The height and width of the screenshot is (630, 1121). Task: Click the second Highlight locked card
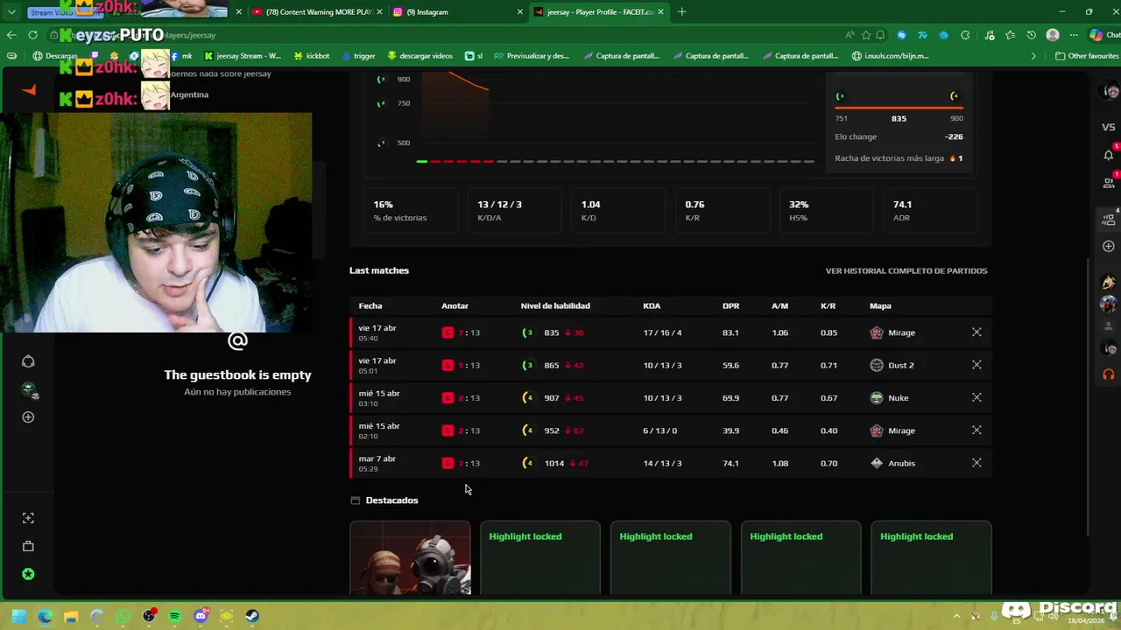click(670, 558)
